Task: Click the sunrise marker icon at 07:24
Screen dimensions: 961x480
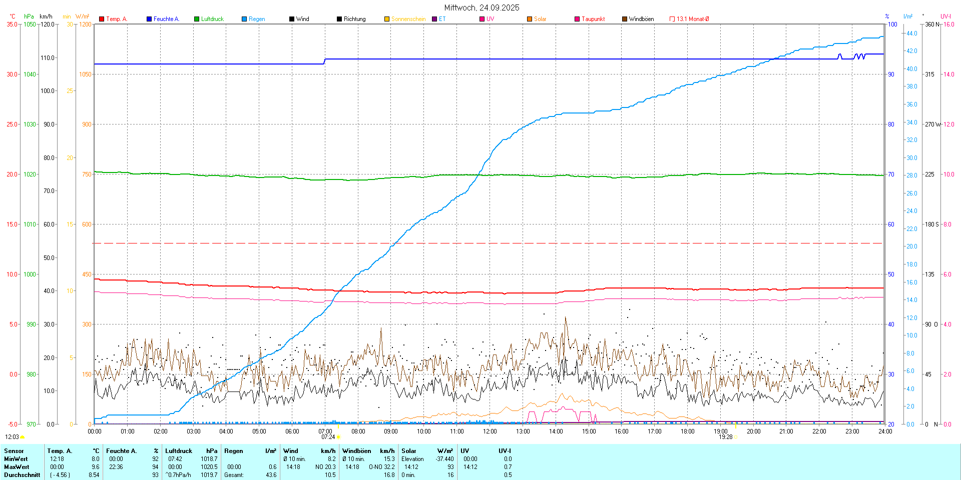Action: pos(339,437)
